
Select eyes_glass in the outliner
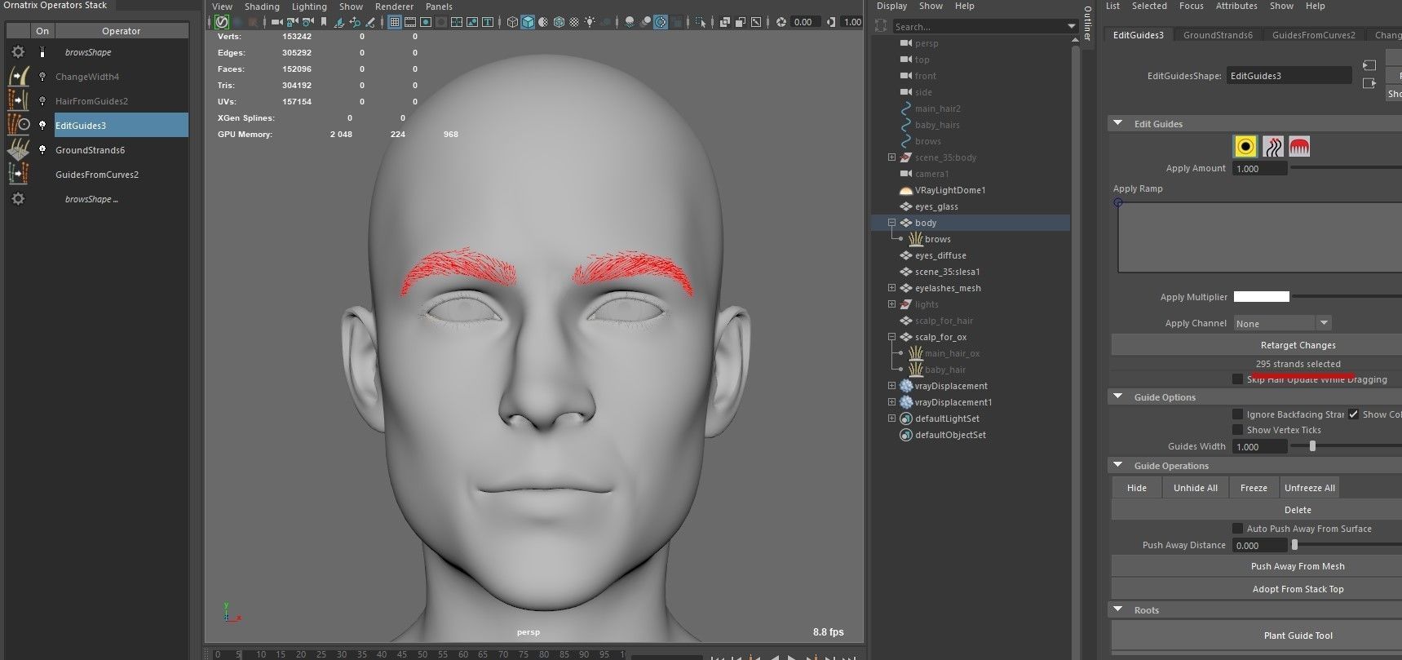pyautogui.click(x=936, y=206)
